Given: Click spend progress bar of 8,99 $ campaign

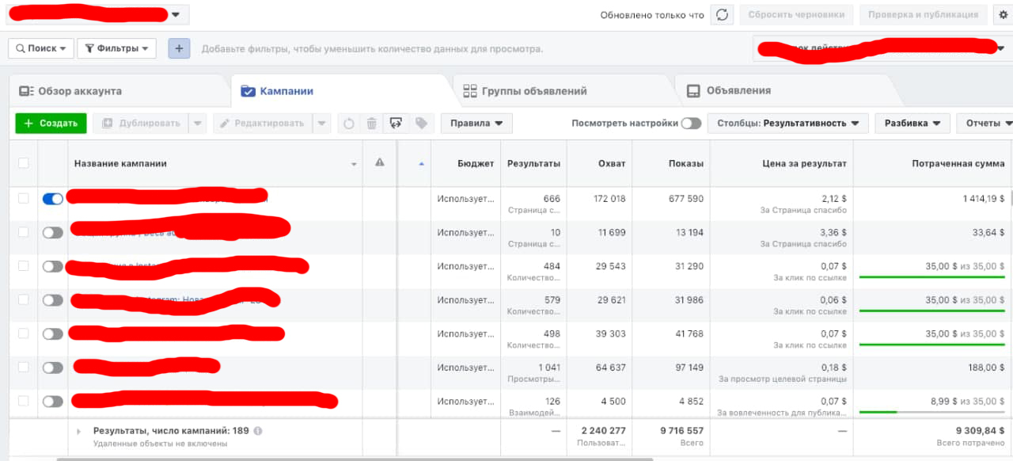Looking at the screenshot, I should [x=931, y=412].
